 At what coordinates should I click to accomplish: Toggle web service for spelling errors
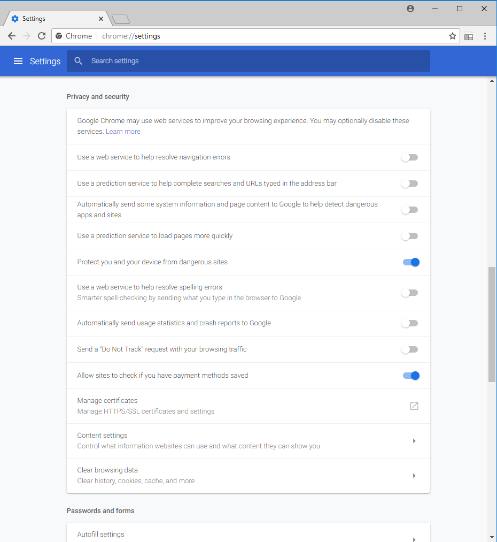(410, 293)
